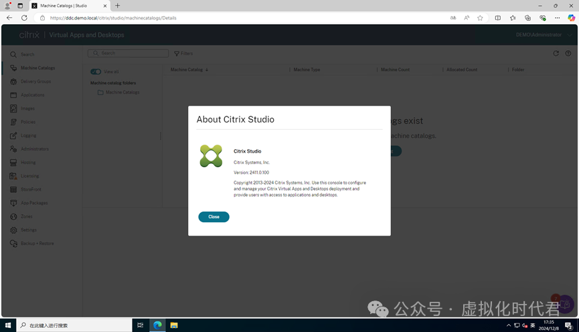Open the Filters option
Viewport: 579px width, 332px height.
183,54
